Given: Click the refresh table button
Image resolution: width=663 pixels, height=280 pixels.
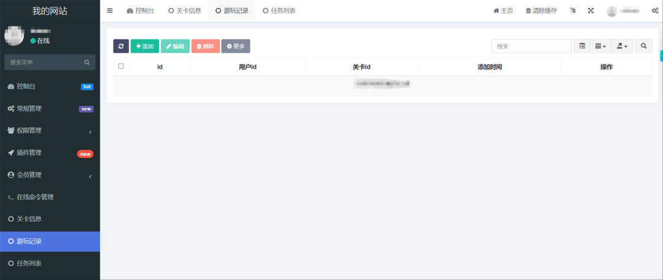Looking at the screenshot, I should 121,46.
